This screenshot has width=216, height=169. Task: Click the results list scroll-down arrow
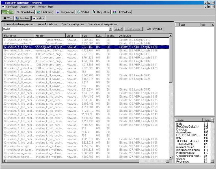(170, 158)
